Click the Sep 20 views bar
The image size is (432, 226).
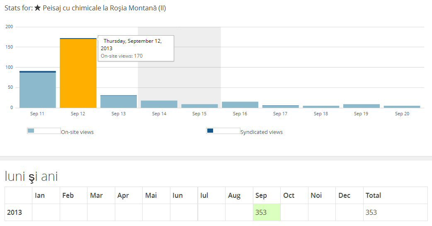pos(402,107)
